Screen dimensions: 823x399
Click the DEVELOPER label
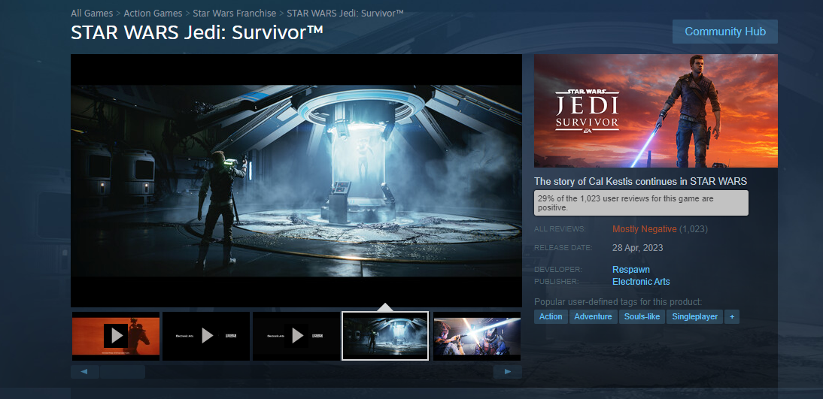(x=558, y=270)
